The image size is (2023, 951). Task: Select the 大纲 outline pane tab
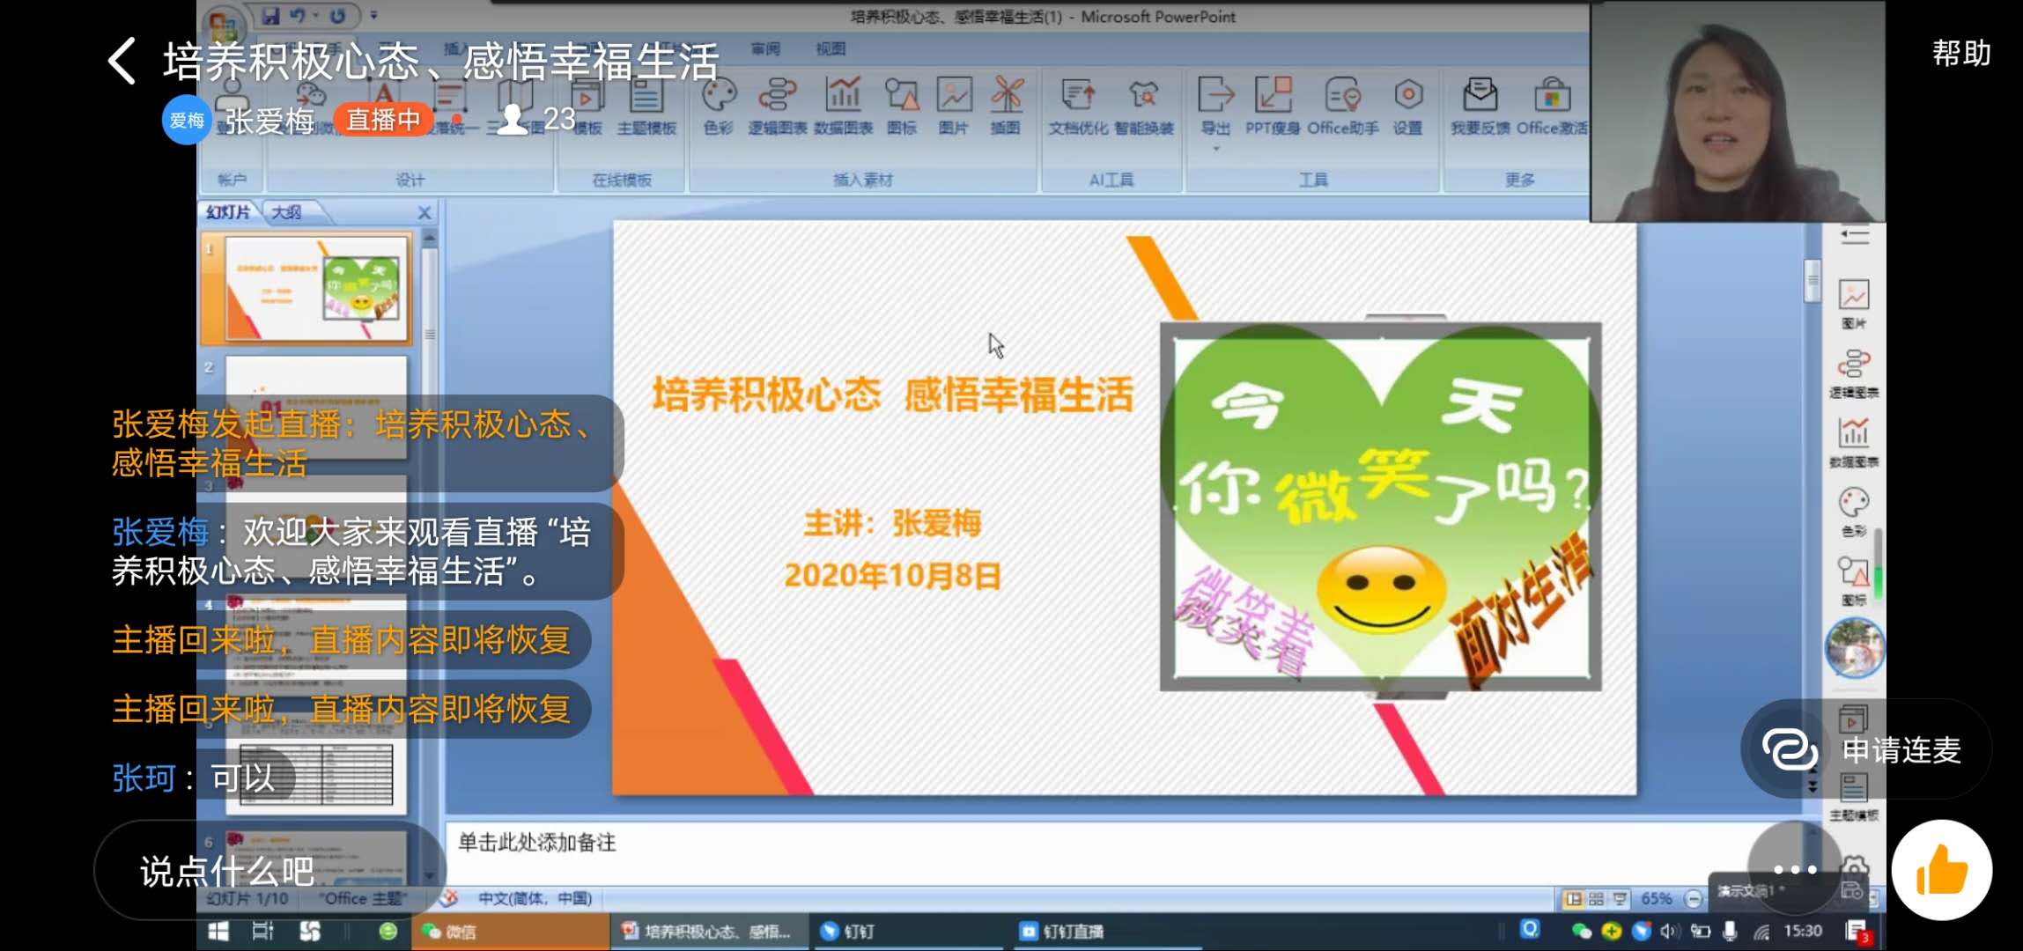click(286, 212)
